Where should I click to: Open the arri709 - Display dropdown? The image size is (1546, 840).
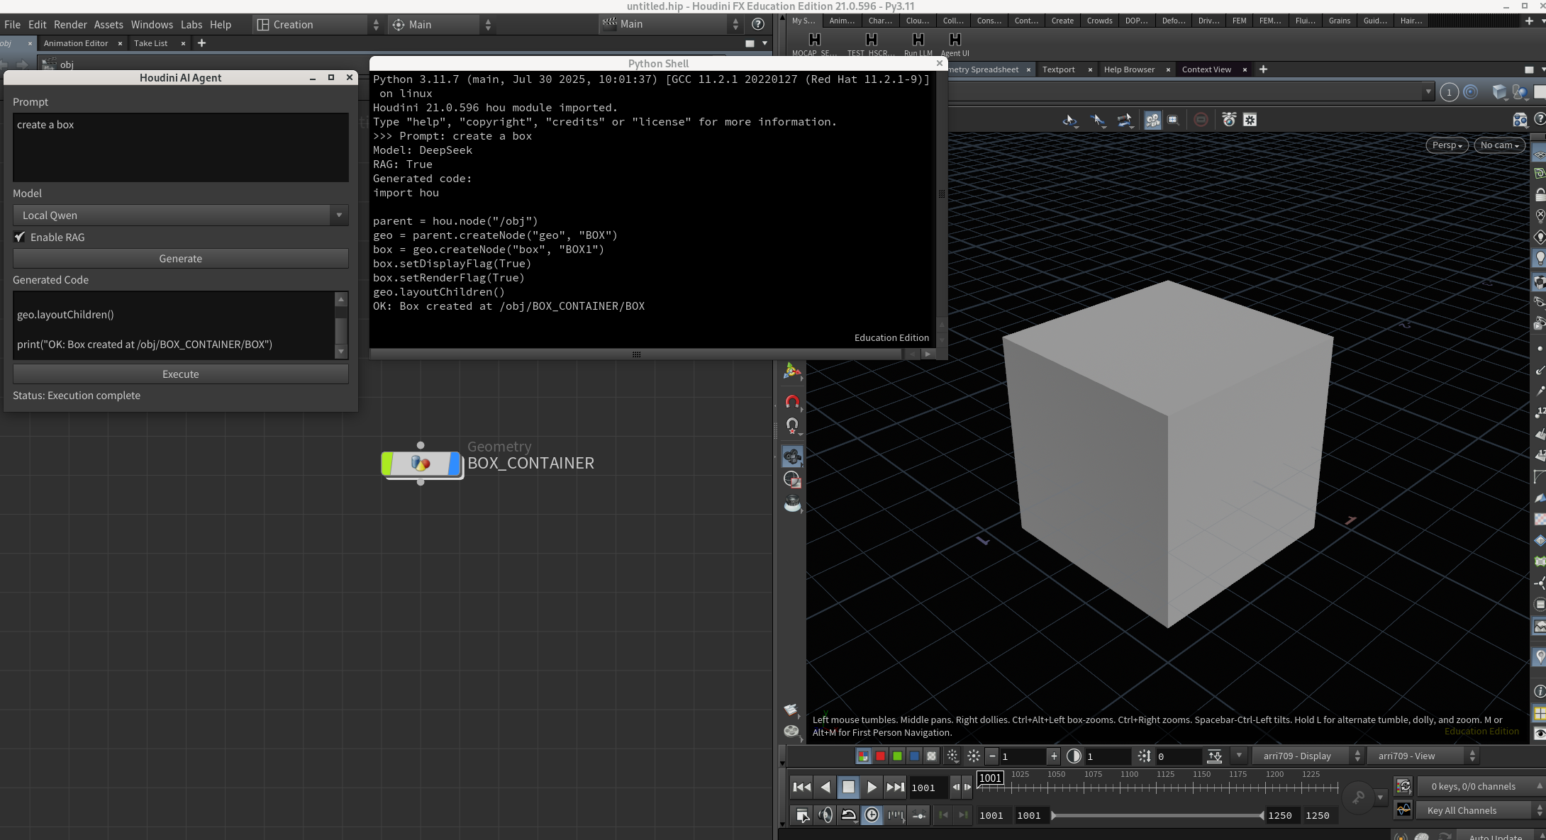[1307, 756]
